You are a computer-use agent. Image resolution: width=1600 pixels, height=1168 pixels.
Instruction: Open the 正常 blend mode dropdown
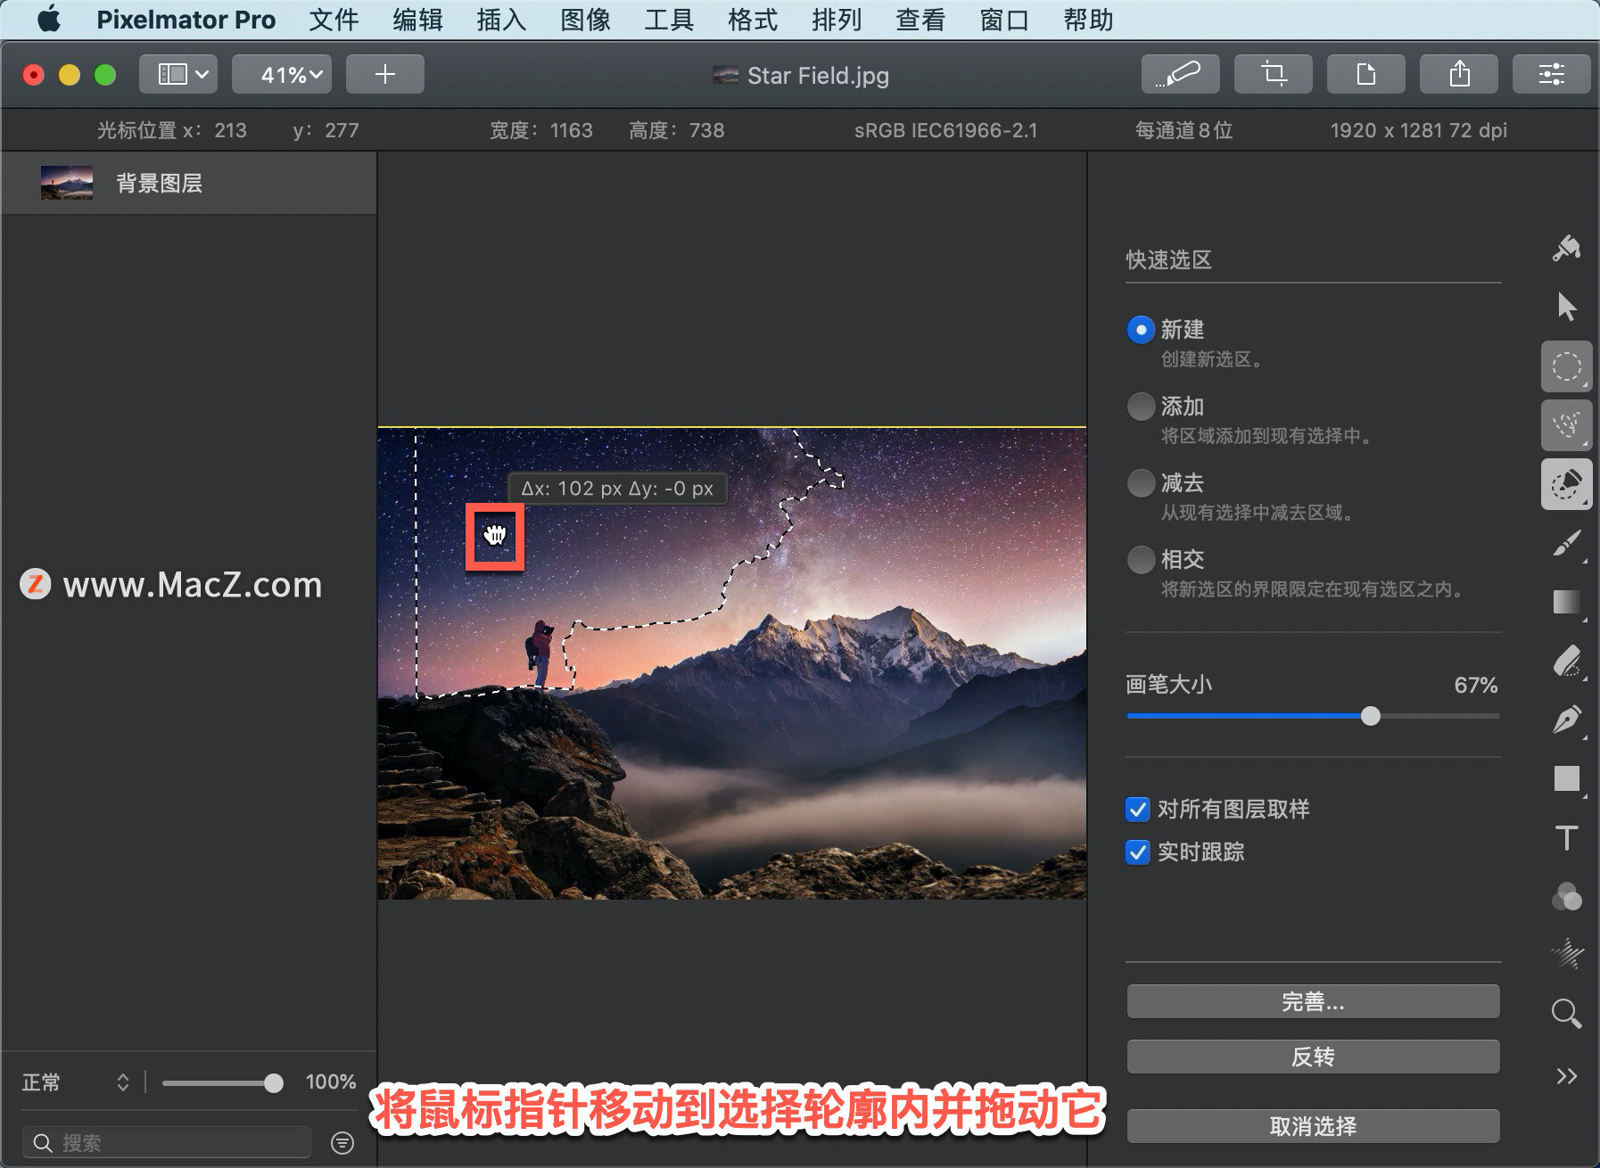(76, 1082)
